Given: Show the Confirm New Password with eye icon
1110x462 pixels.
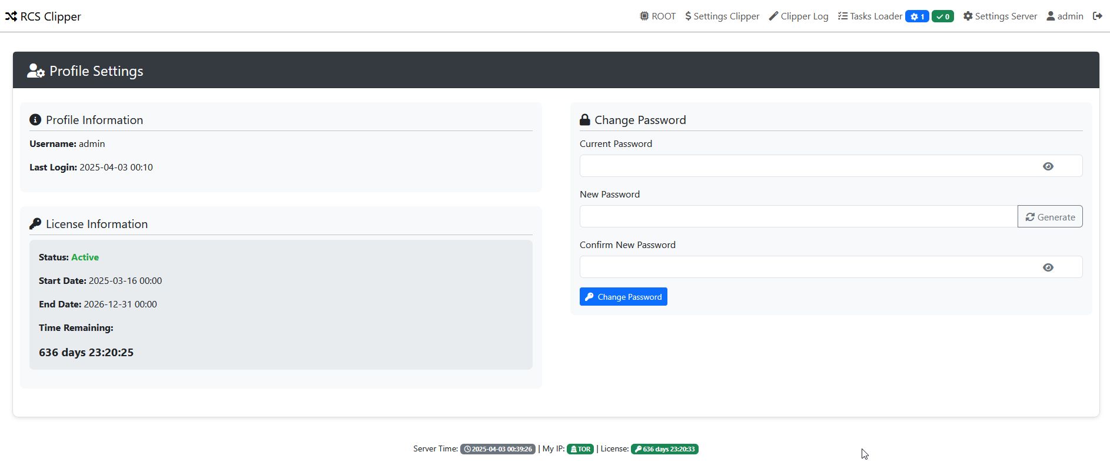Looking at the screenshot, I should point(1048,267).
